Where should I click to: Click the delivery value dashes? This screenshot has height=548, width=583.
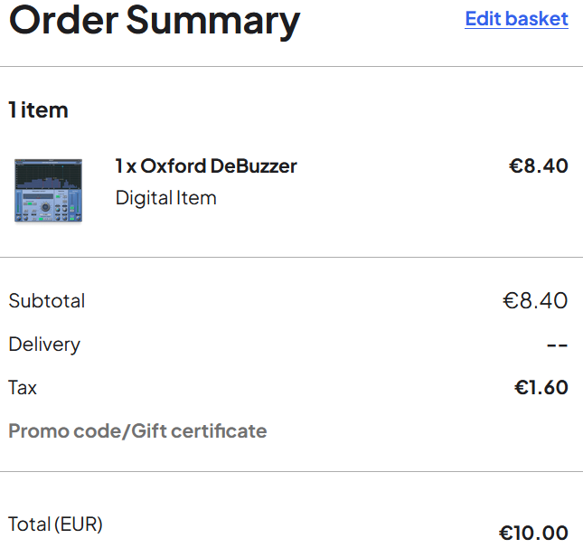tap(557, 345)
